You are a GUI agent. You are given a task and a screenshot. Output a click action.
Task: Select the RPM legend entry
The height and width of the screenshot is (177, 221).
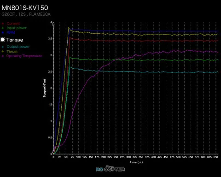coord(11,32)
